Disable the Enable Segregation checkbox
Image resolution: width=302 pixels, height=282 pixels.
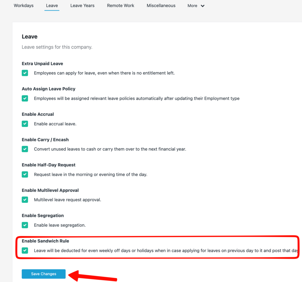pyautogui.click(x=25, y=225)
